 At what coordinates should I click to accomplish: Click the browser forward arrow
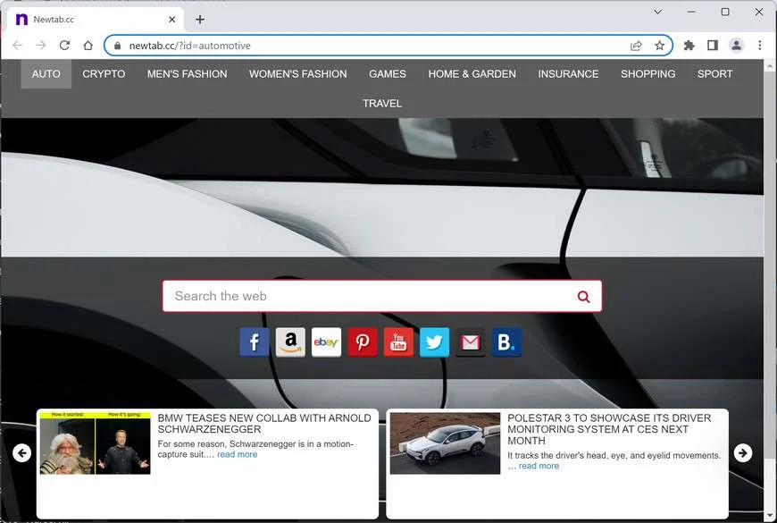pos(41,46)
